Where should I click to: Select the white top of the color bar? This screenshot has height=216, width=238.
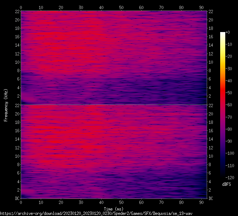(222, 33)
